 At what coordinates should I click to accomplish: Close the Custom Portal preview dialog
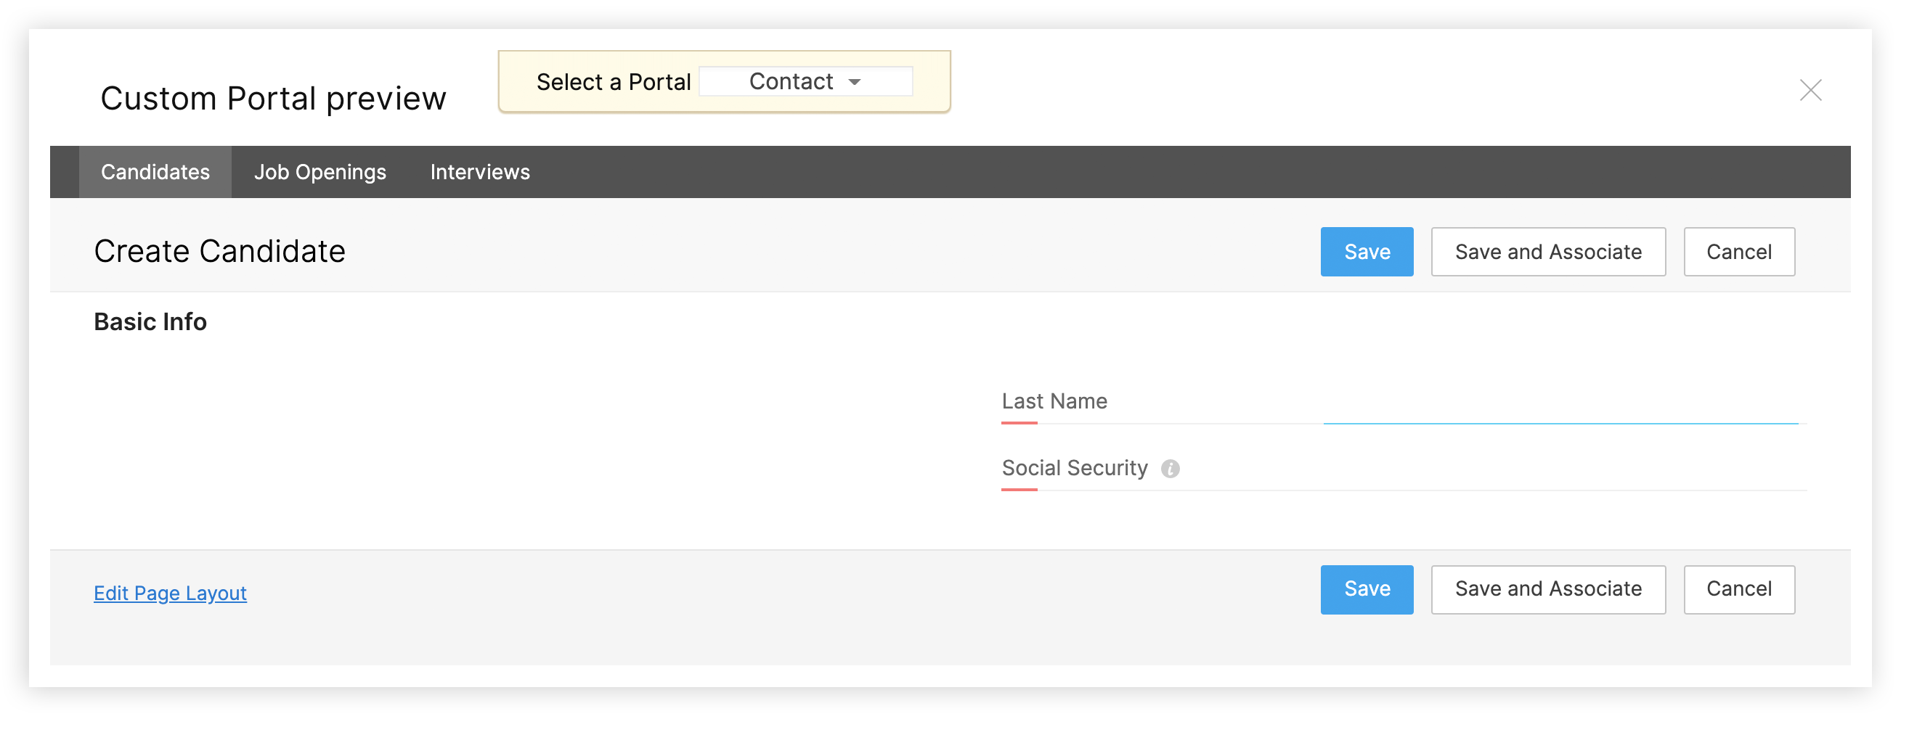coord(1810,90)
